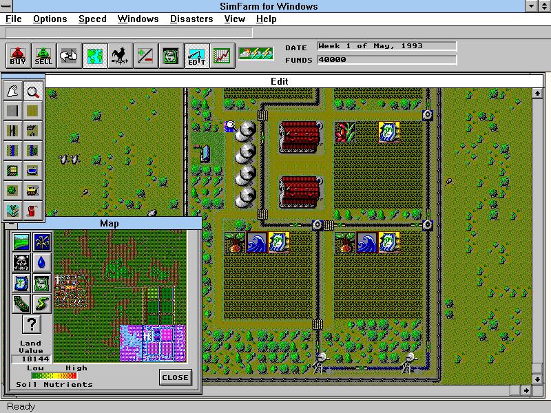
Task: Click the top grain silo next to magnifier cursor
Action: (245, 131)
